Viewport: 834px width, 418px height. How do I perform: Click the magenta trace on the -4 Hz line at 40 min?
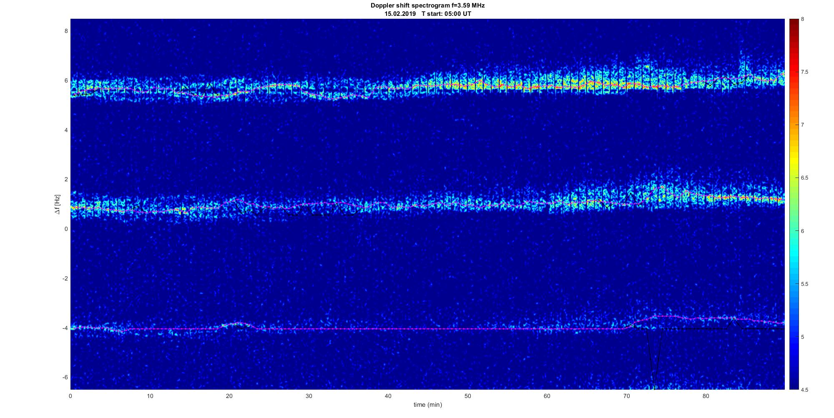tap(388, 329)
